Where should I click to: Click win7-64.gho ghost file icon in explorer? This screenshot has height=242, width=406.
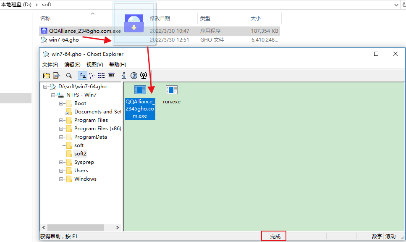point(44,39)
